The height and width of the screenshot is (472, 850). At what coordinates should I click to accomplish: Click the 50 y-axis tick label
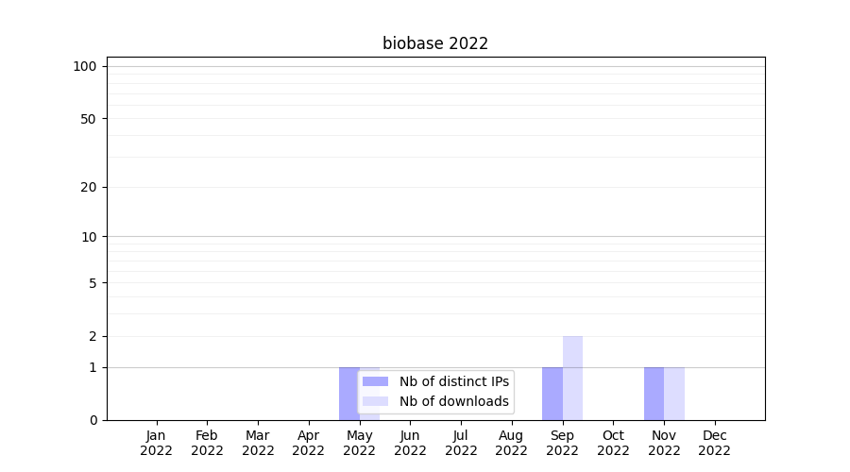tap(89, 119)
